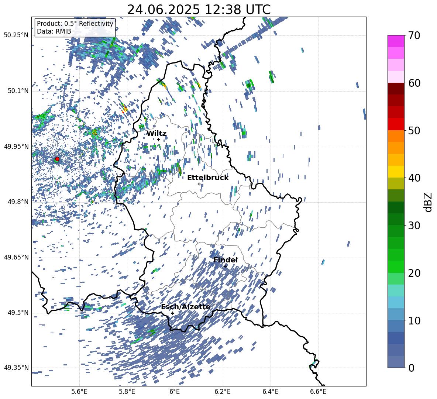Click the magenta top colorbar segment
Viewport: 437px width, 399px height.
pyautogui.click(x=396, y=41)
